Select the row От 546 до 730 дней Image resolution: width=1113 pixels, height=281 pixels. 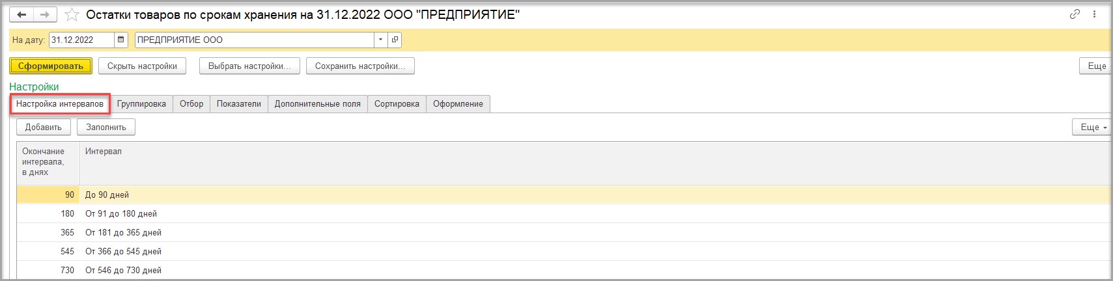[x=564, y=270]
